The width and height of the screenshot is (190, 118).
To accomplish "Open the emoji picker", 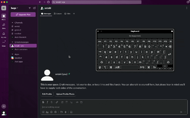I will 51,112.
